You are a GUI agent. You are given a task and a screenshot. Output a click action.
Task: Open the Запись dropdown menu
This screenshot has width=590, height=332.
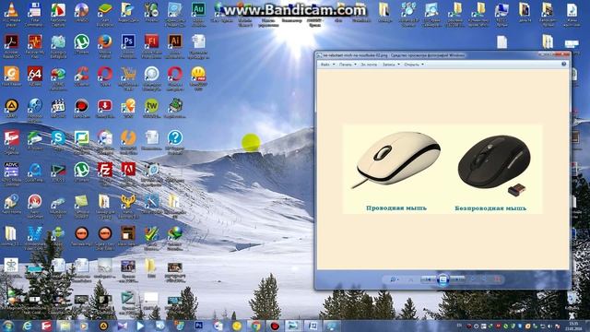(x=391, y=65)
